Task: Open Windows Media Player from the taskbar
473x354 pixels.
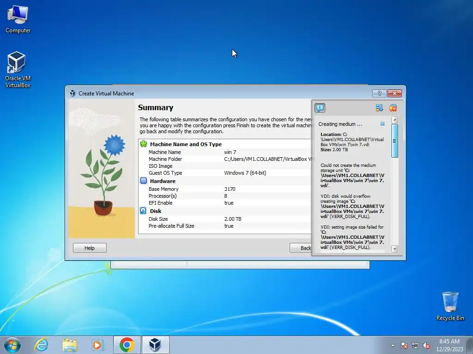Action: pos(98,345)
